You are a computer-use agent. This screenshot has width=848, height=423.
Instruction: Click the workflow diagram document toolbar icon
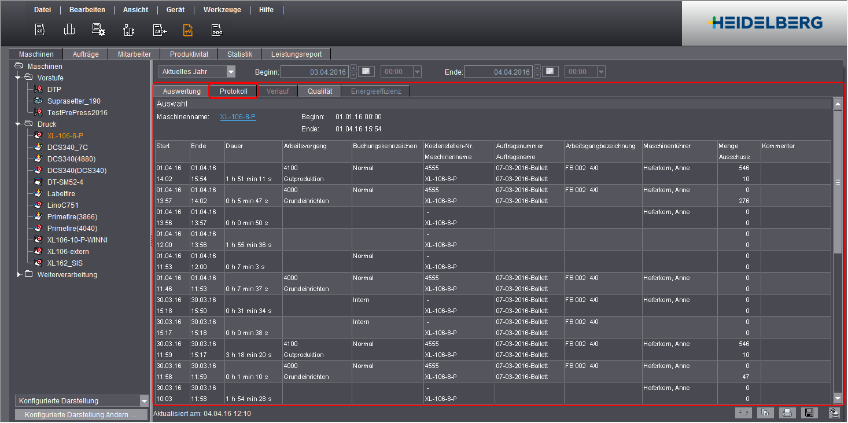(x=217, y=30)
